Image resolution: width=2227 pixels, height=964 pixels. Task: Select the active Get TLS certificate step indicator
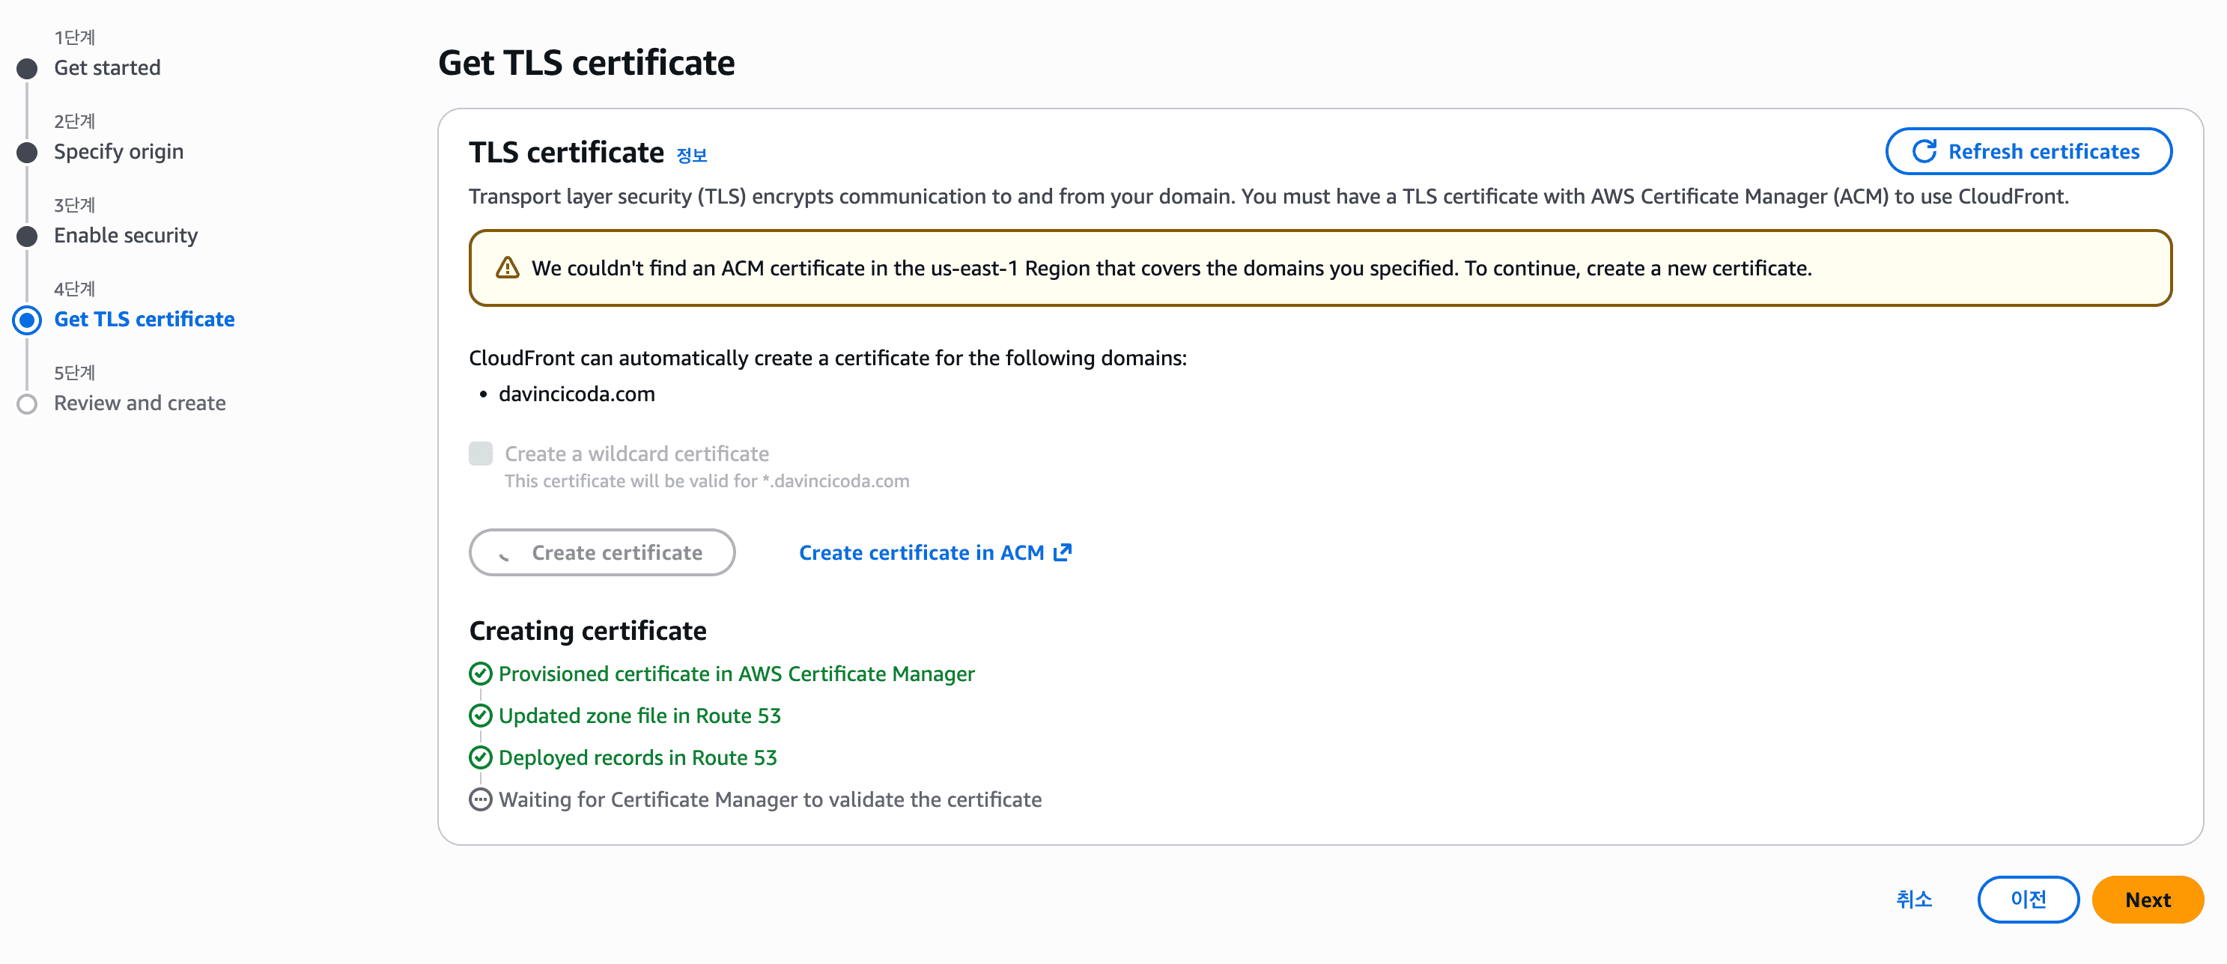tap(27, 320)
